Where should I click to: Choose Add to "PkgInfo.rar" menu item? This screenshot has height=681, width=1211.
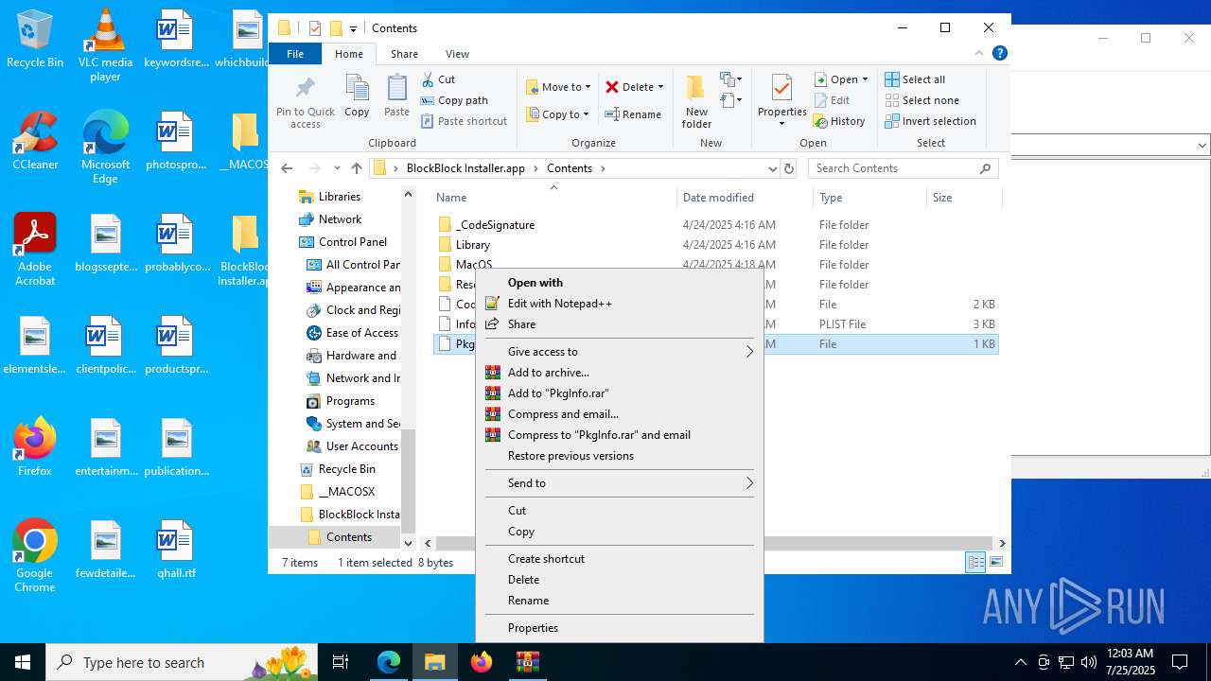pyautogui.click(x=620, y=393)
